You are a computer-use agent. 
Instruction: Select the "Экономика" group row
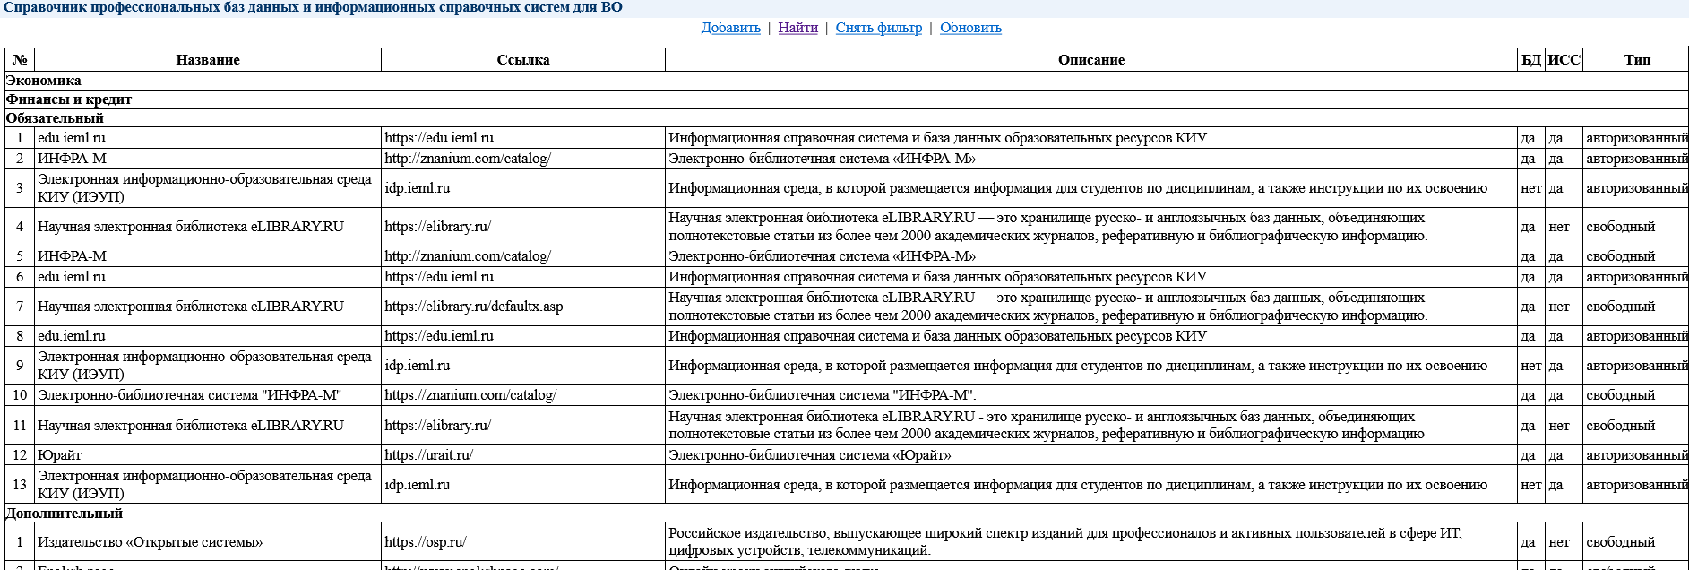[847, 81]
